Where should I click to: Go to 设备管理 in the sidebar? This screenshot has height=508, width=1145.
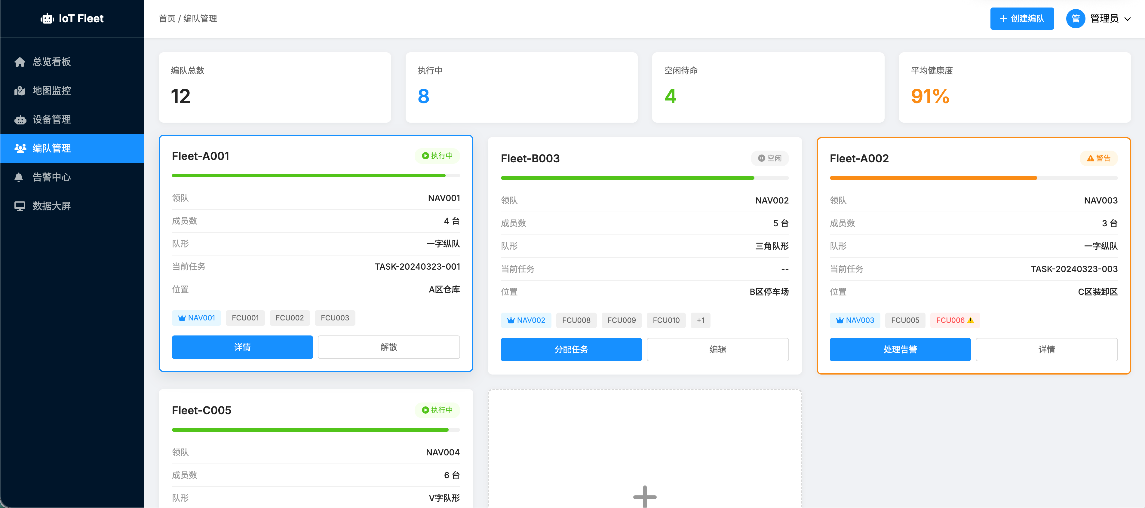72,120
